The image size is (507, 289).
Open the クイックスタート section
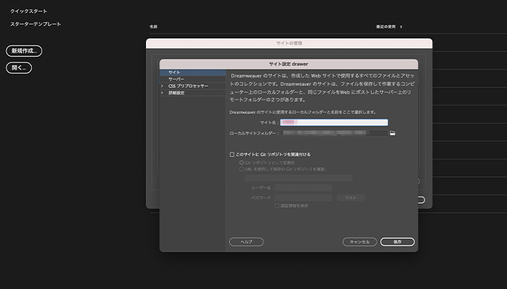tap(29, 11)
